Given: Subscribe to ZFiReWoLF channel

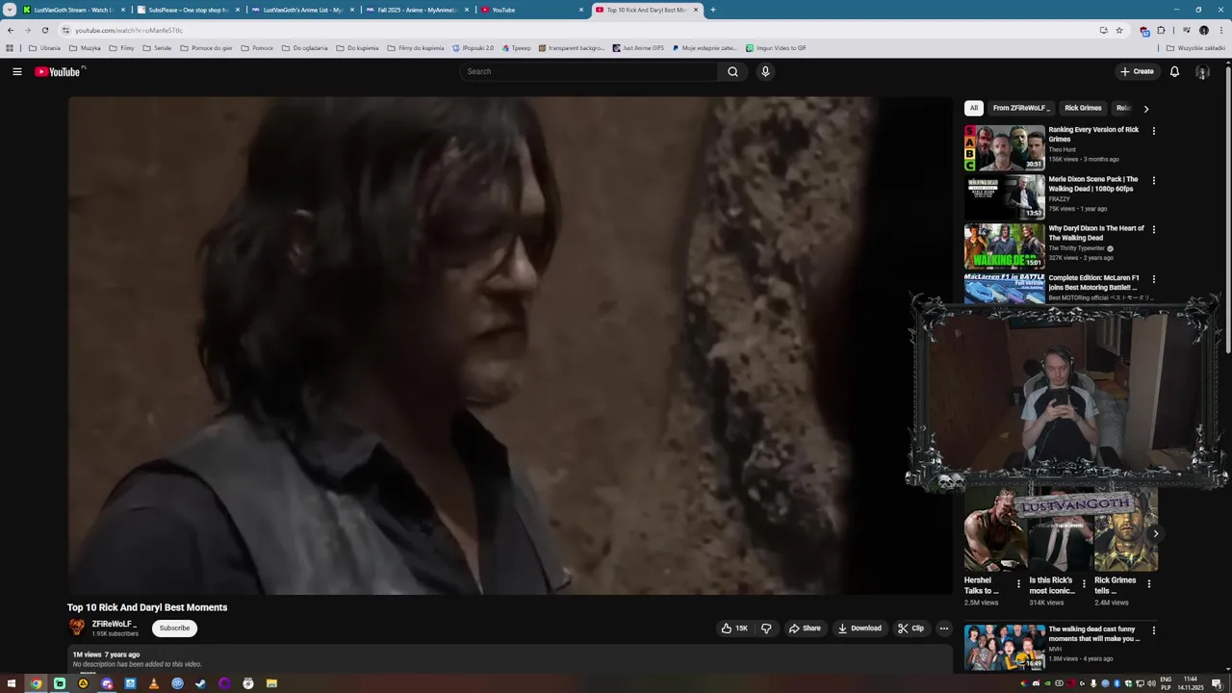Looking at the screenshot, I should click(x=174, y=629).
